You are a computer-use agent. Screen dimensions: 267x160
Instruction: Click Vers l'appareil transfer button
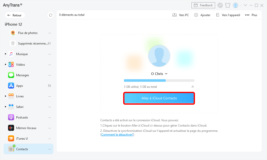click(x=228, y=15)
